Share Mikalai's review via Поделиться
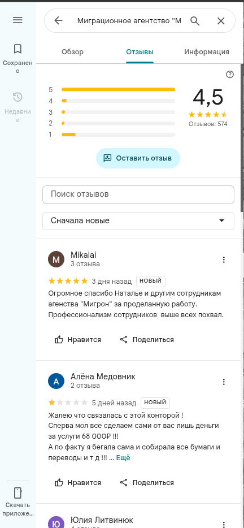Image resolution: width=244 pixels, height=528 pixels. [x=147, y=339]
